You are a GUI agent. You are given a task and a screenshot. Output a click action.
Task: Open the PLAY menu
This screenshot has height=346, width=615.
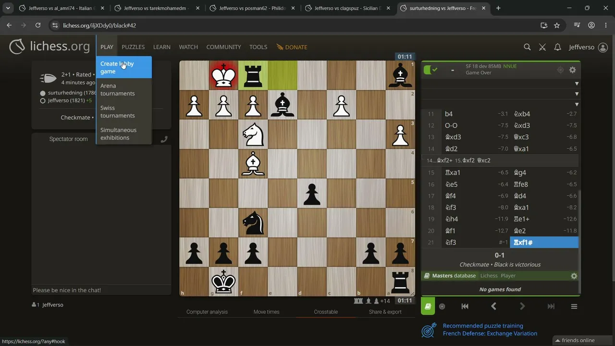click(107, 47)
